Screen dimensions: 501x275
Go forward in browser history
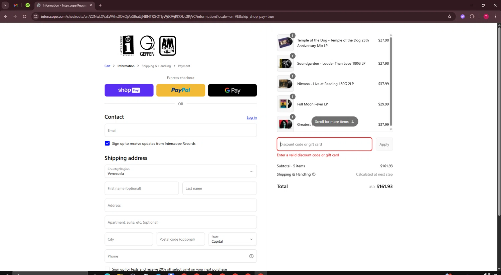(x=15, y=16)
